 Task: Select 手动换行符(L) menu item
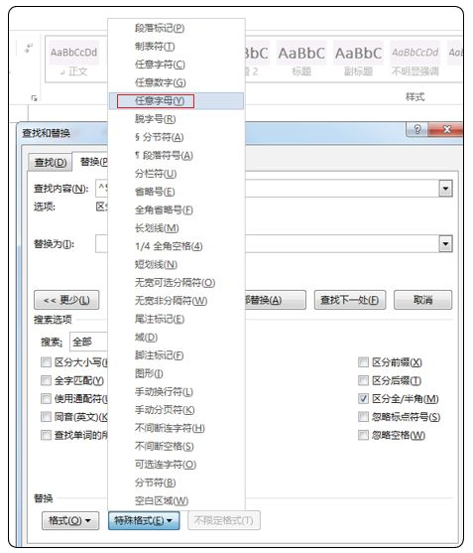(x=177, y=391)
